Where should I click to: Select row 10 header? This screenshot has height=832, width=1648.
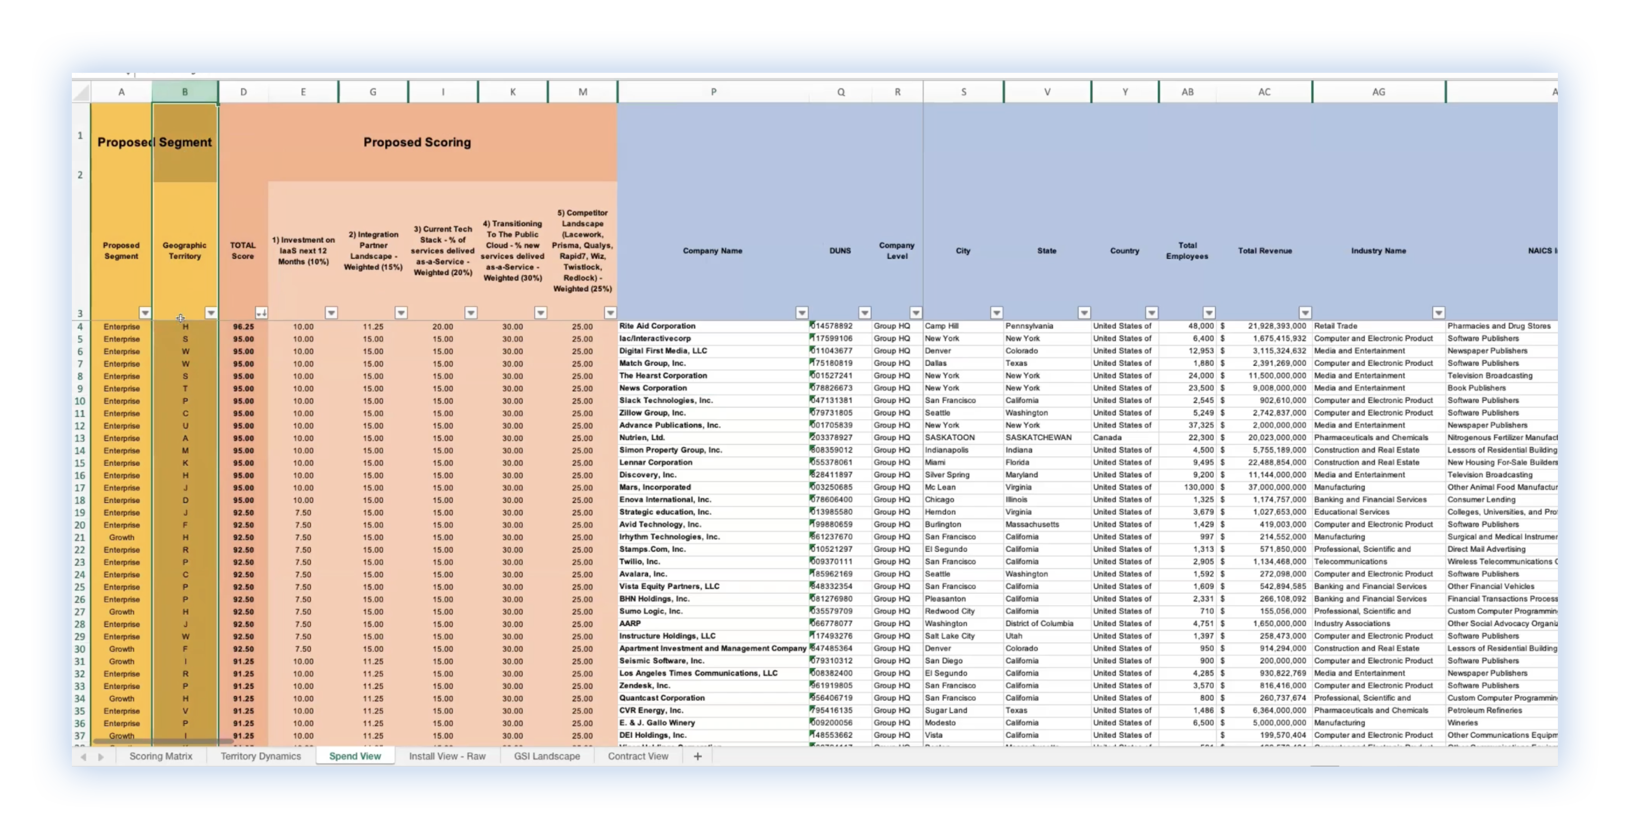80,401
